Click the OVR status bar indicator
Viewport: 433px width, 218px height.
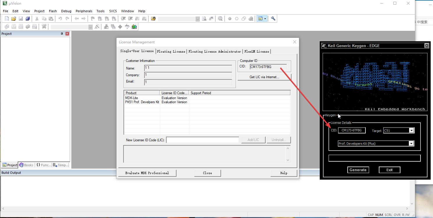[x=397, y=215]
